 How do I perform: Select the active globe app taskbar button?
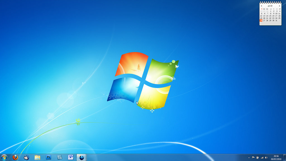[81, 157]
